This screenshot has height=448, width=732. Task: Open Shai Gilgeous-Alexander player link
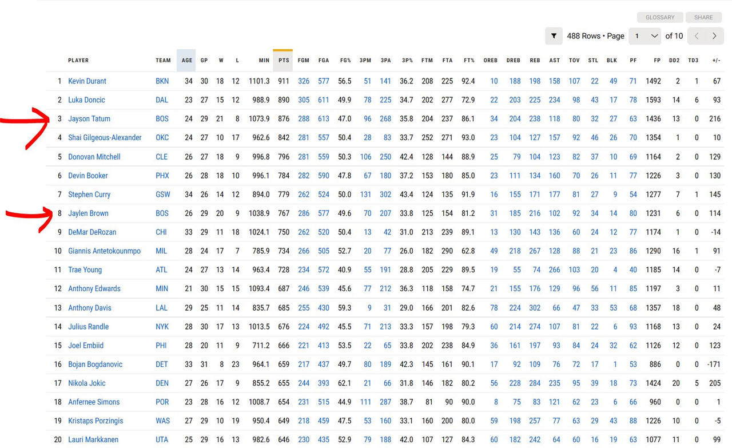[105, 138]
